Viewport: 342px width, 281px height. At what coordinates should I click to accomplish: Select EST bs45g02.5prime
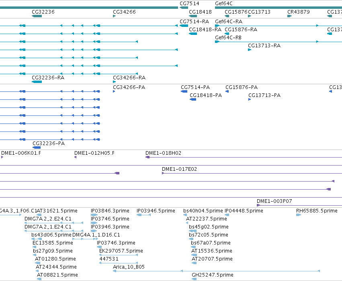[x=209, y=227]
